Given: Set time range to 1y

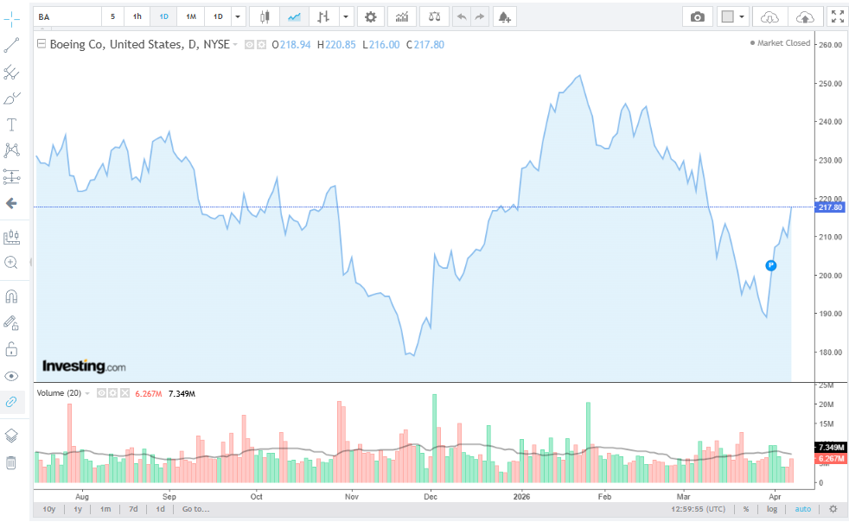Looking at the screenshot, I should 78,509.
